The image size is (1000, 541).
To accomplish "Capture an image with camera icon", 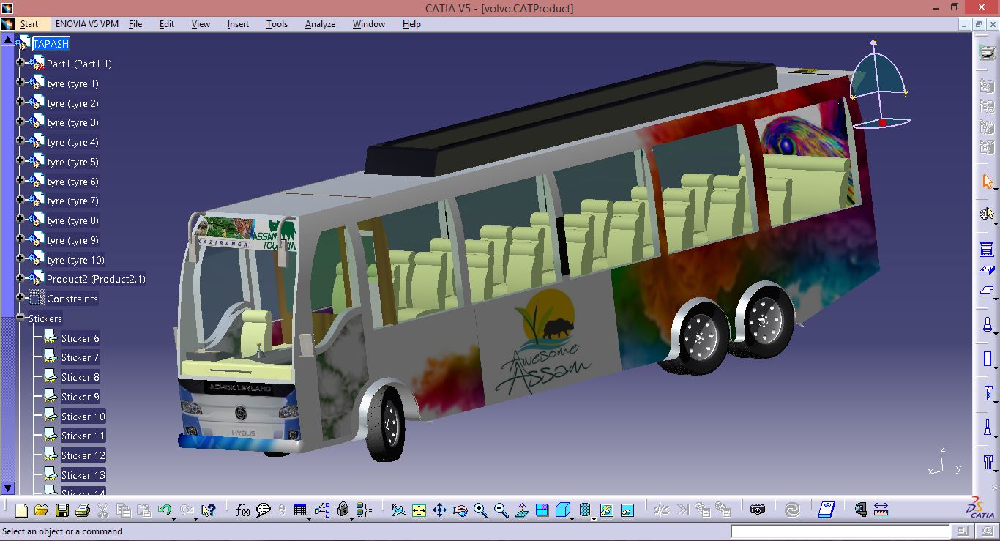I will point(758,510).
